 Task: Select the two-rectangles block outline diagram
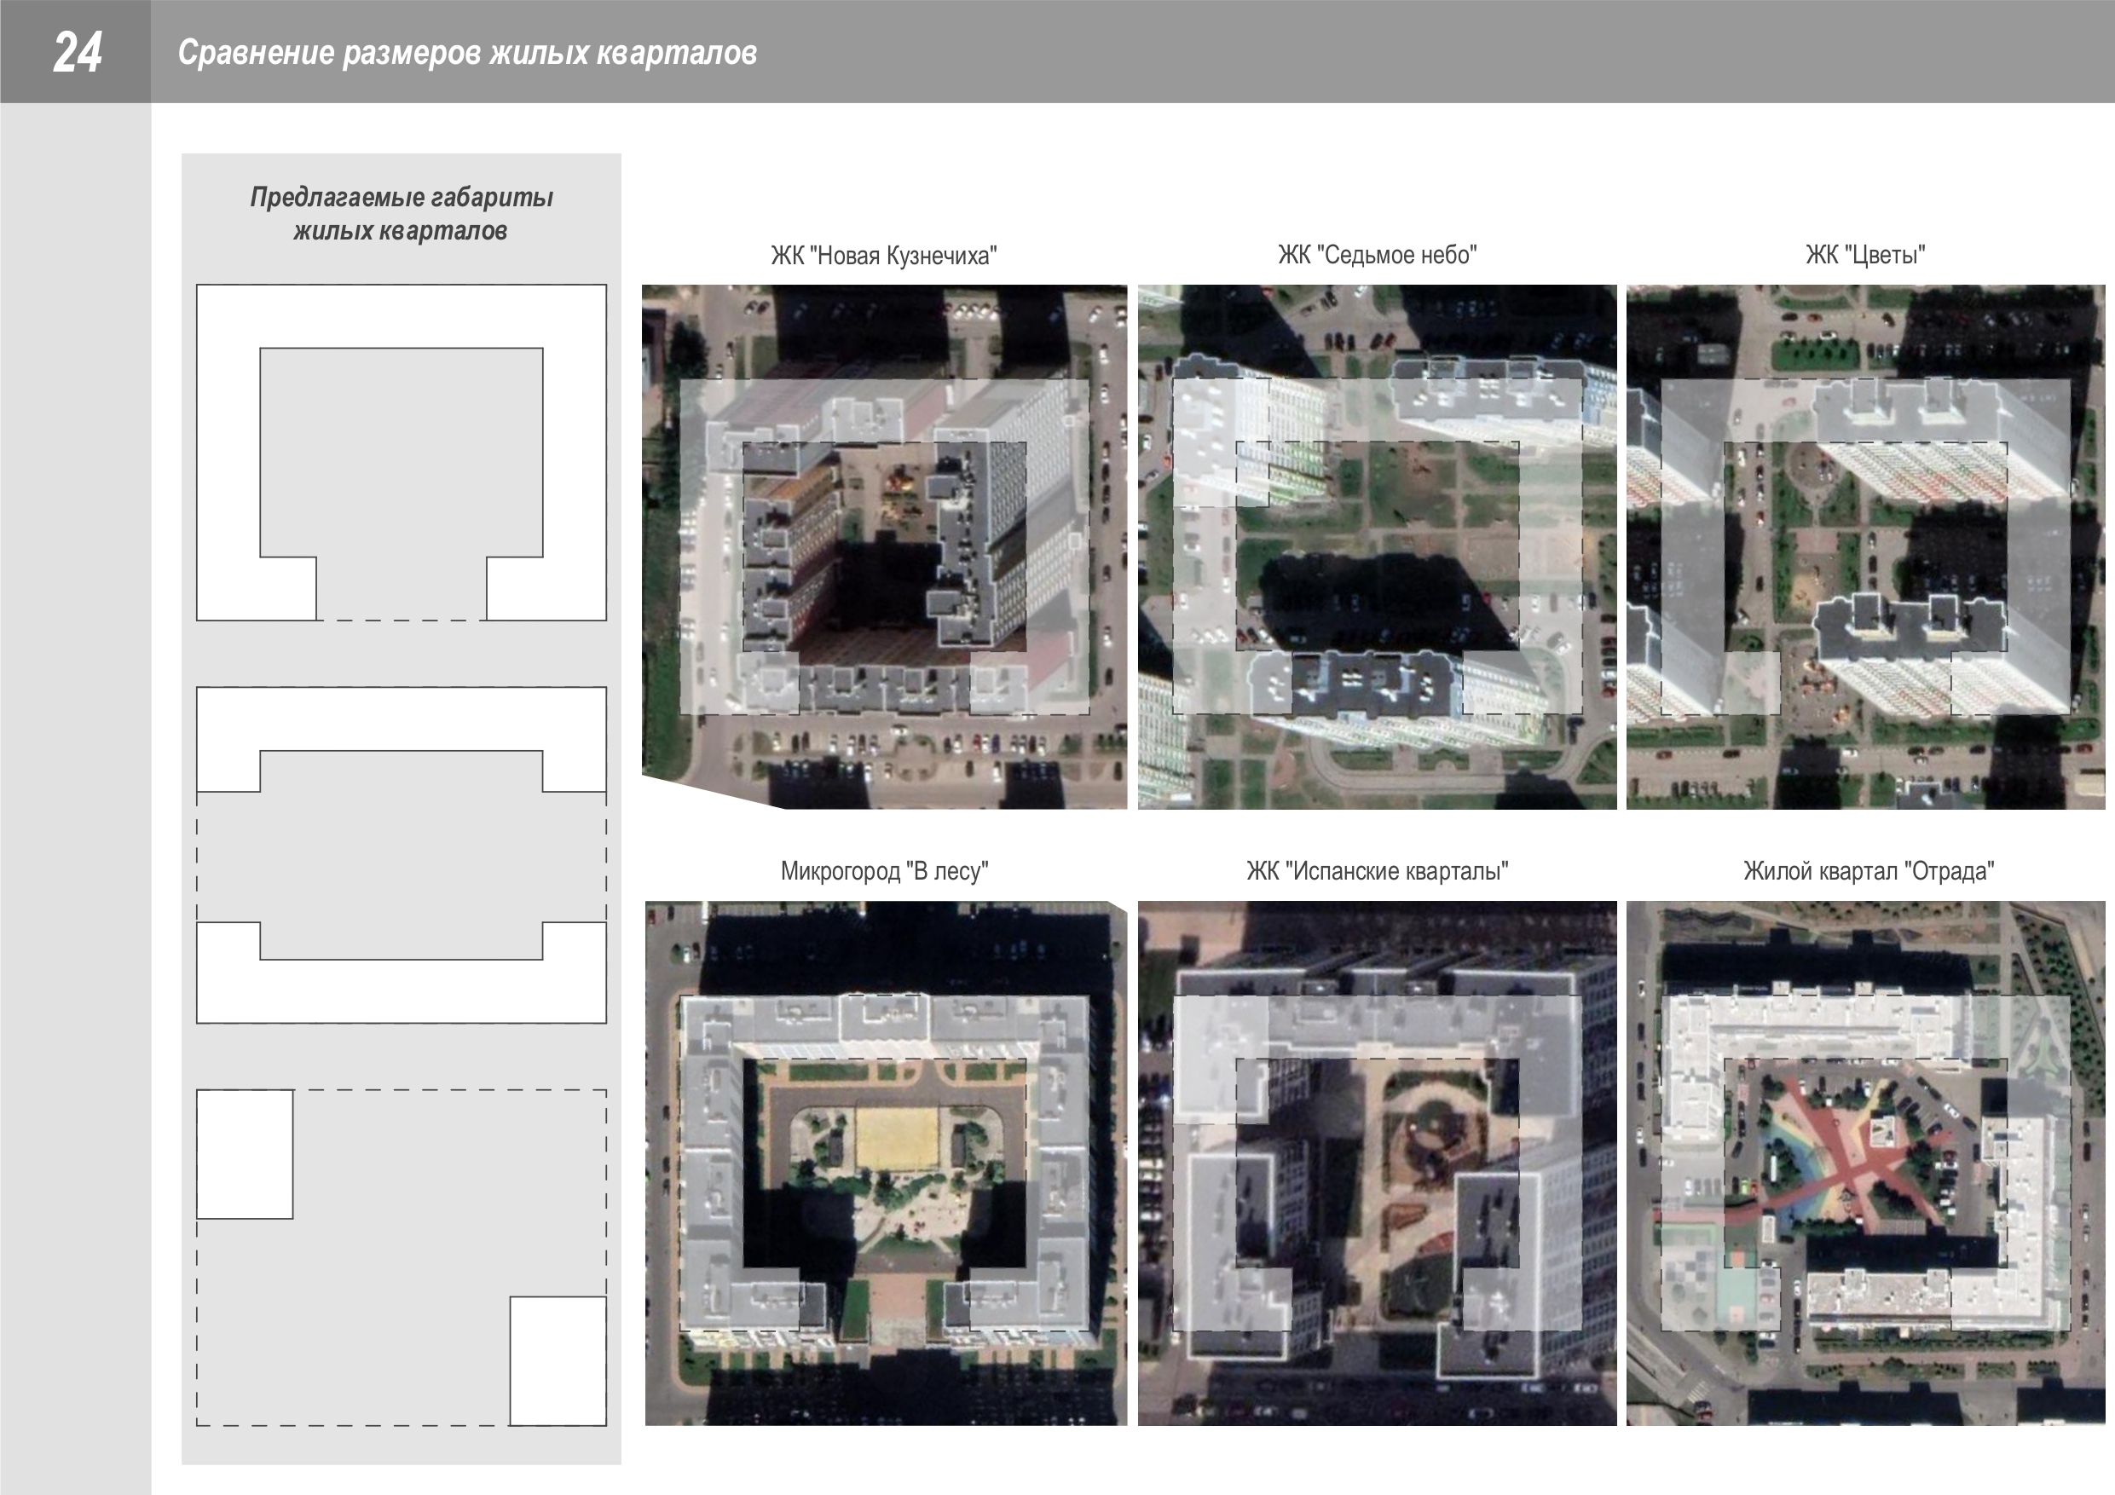(x=401, y=1257)
